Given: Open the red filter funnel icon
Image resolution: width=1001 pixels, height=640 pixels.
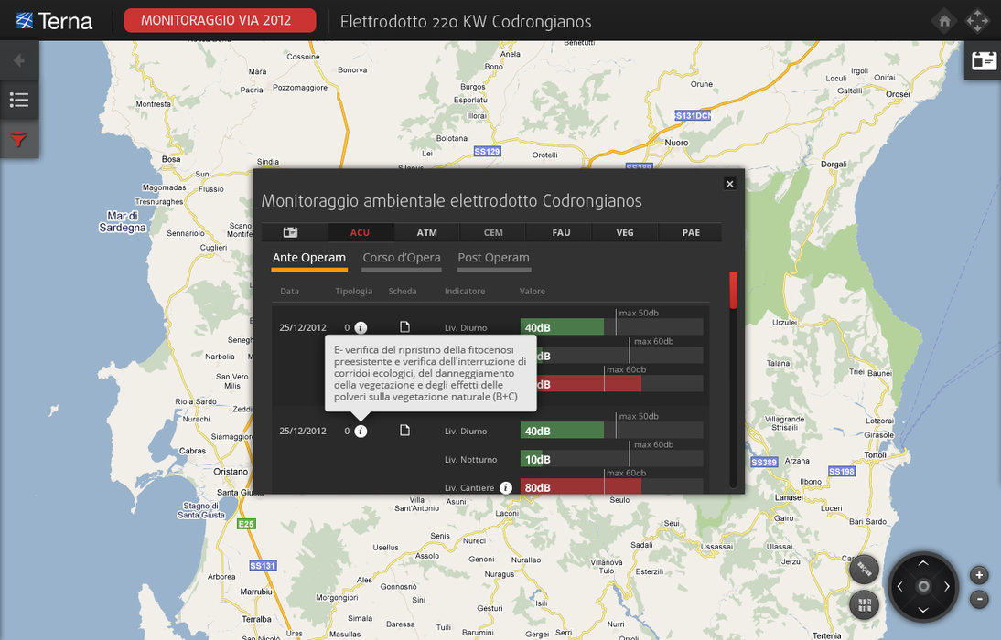Looking at the screenshot, I should pyautogui.click(x=19, y=140).
